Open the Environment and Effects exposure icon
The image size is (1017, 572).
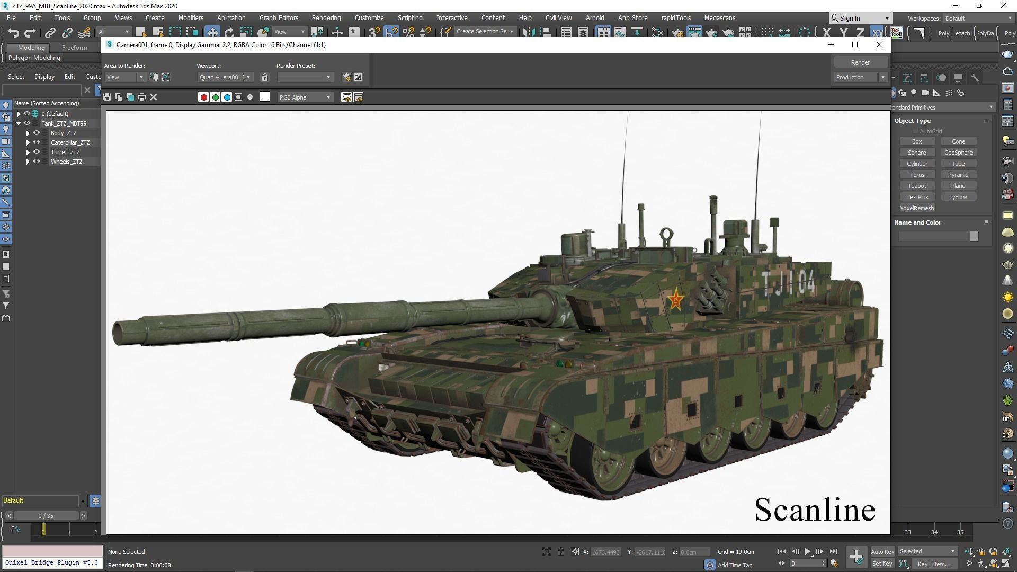pyautogui.click(x=358, y=77)
